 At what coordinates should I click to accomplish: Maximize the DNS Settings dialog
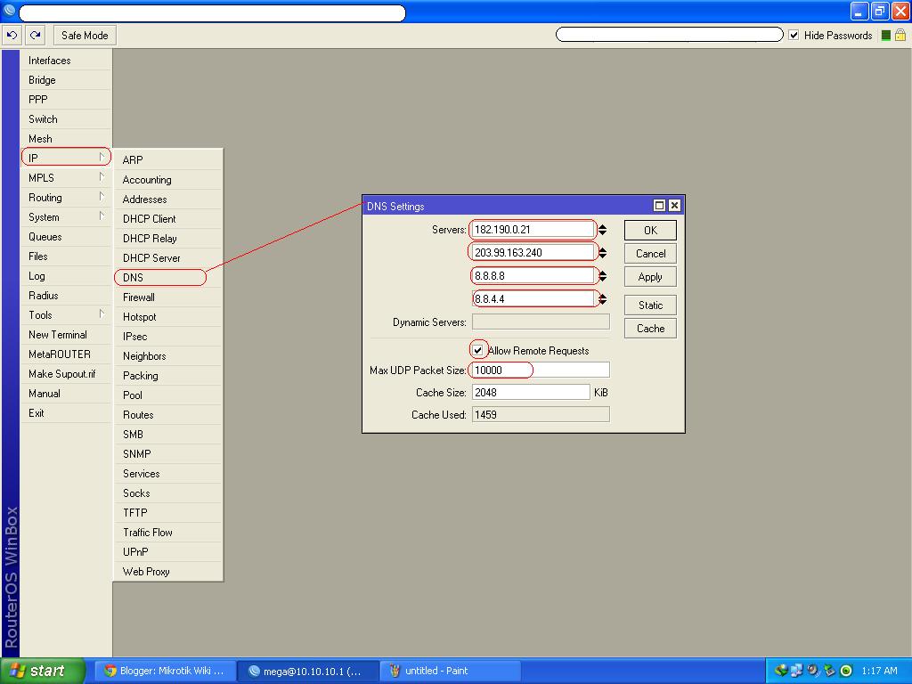tap(659, 206)
